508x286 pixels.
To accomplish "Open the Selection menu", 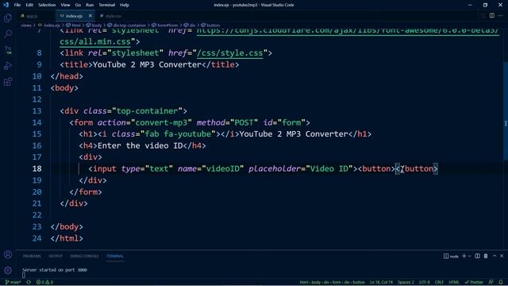I will coord(47,5).
